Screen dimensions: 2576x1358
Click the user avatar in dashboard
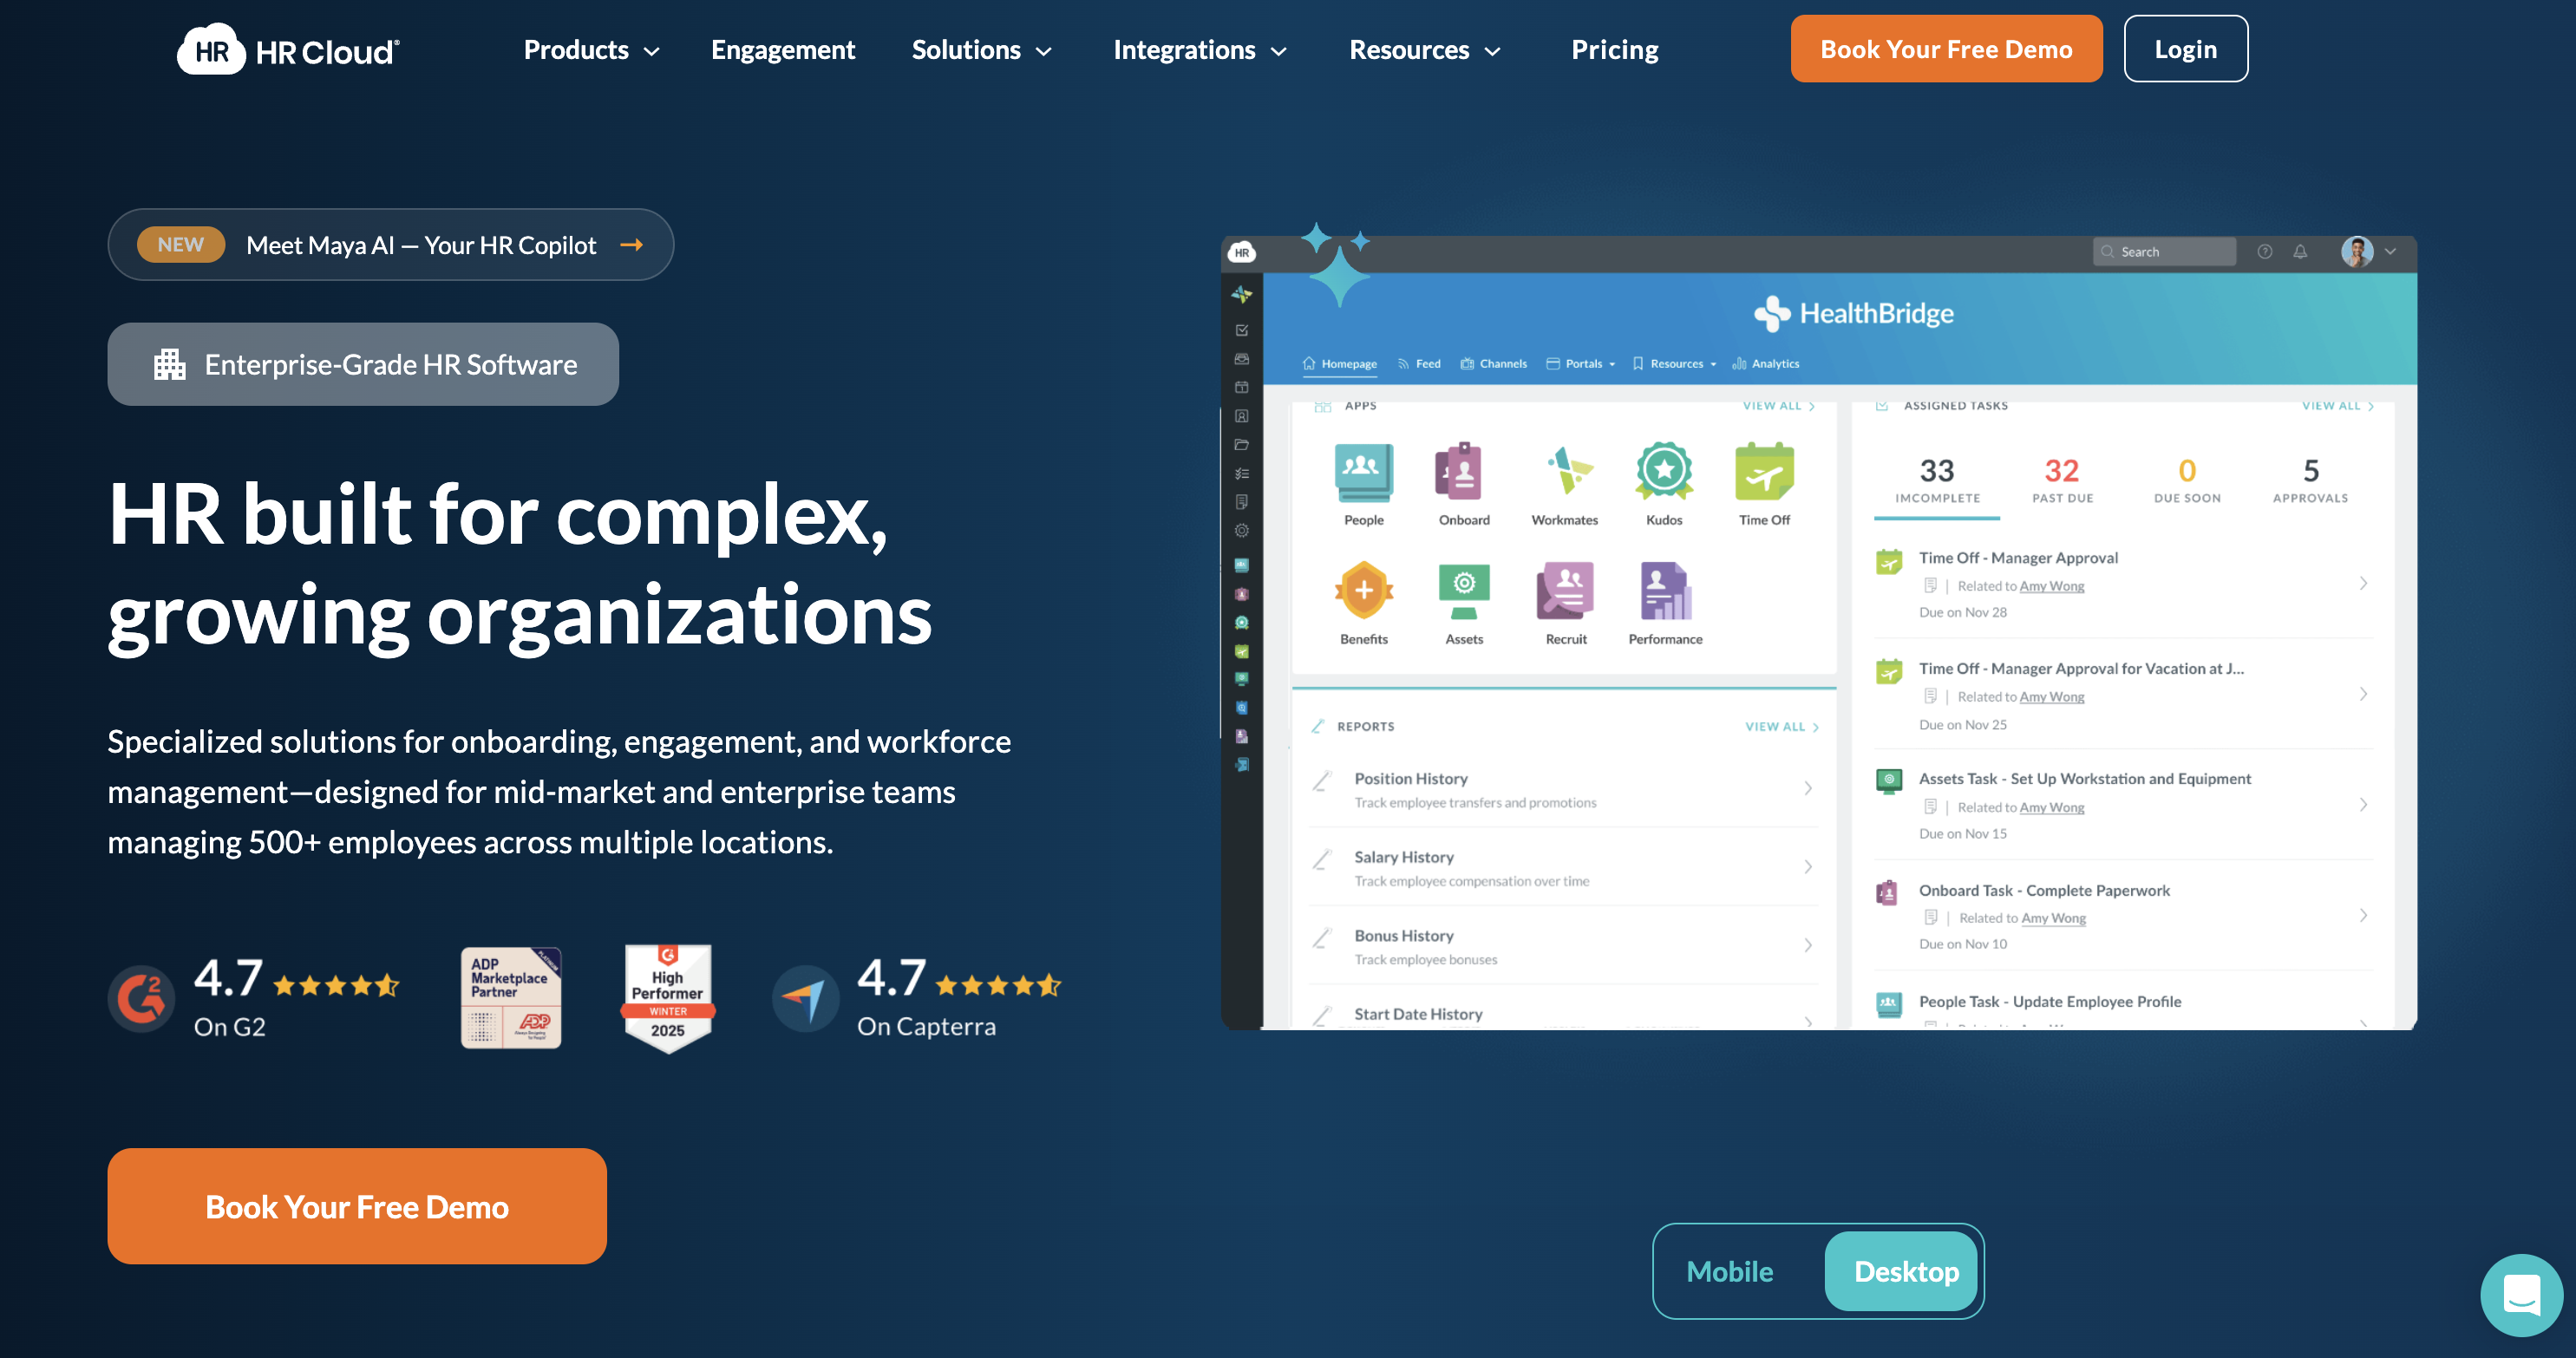pyautogui.click(x=2357, y=251)
